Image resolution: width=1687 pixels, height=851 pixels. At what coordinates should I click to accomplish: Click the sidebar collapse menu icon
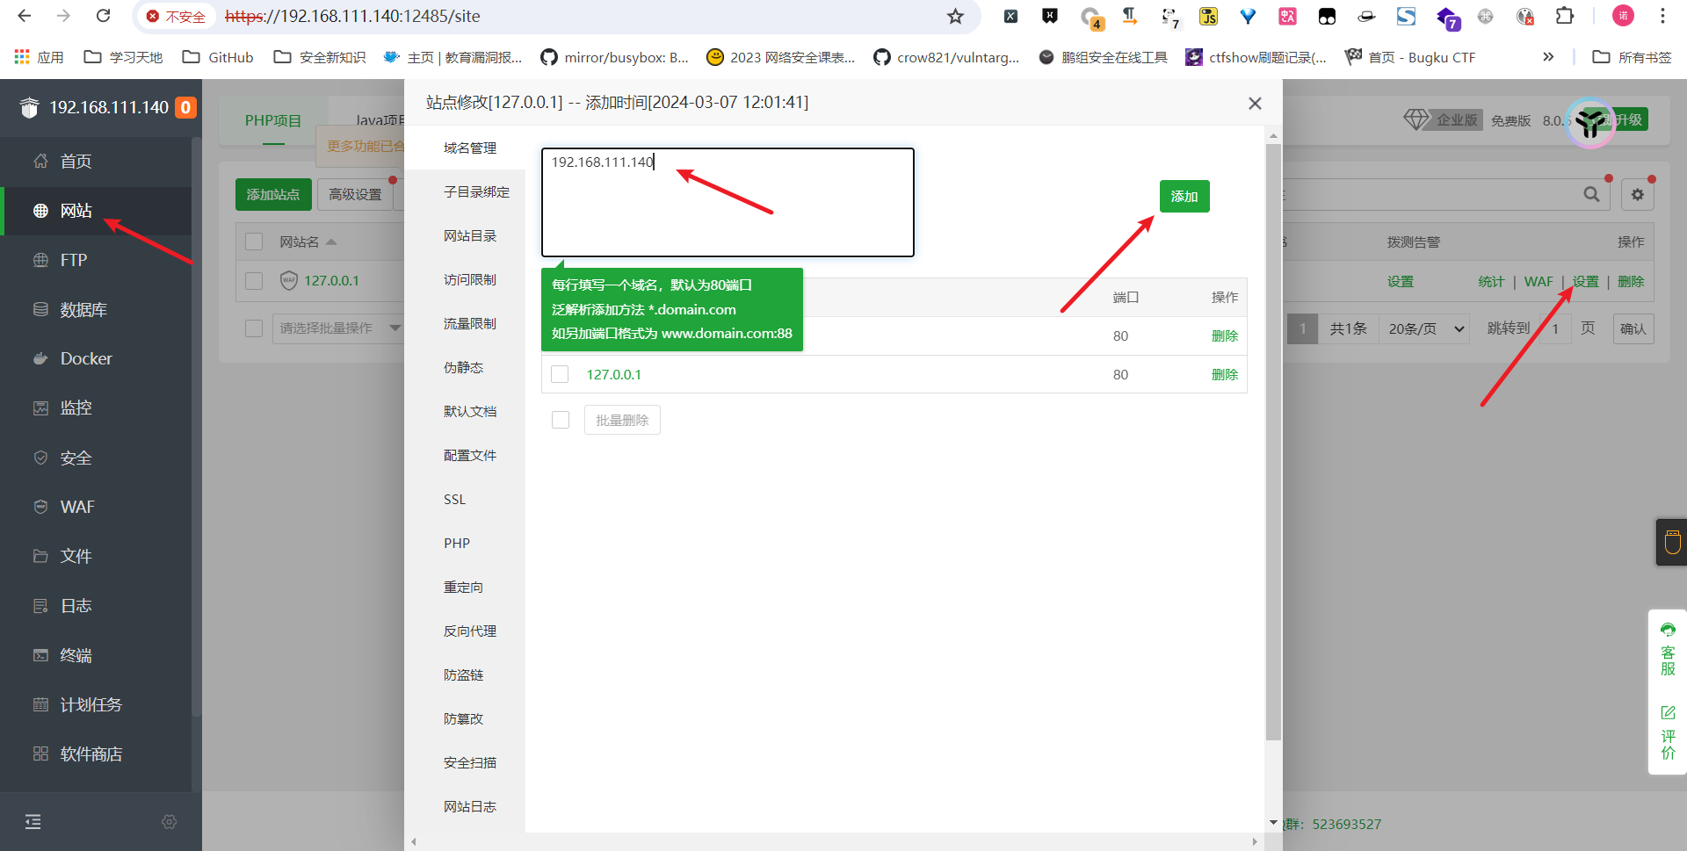[x=33, y=821]
